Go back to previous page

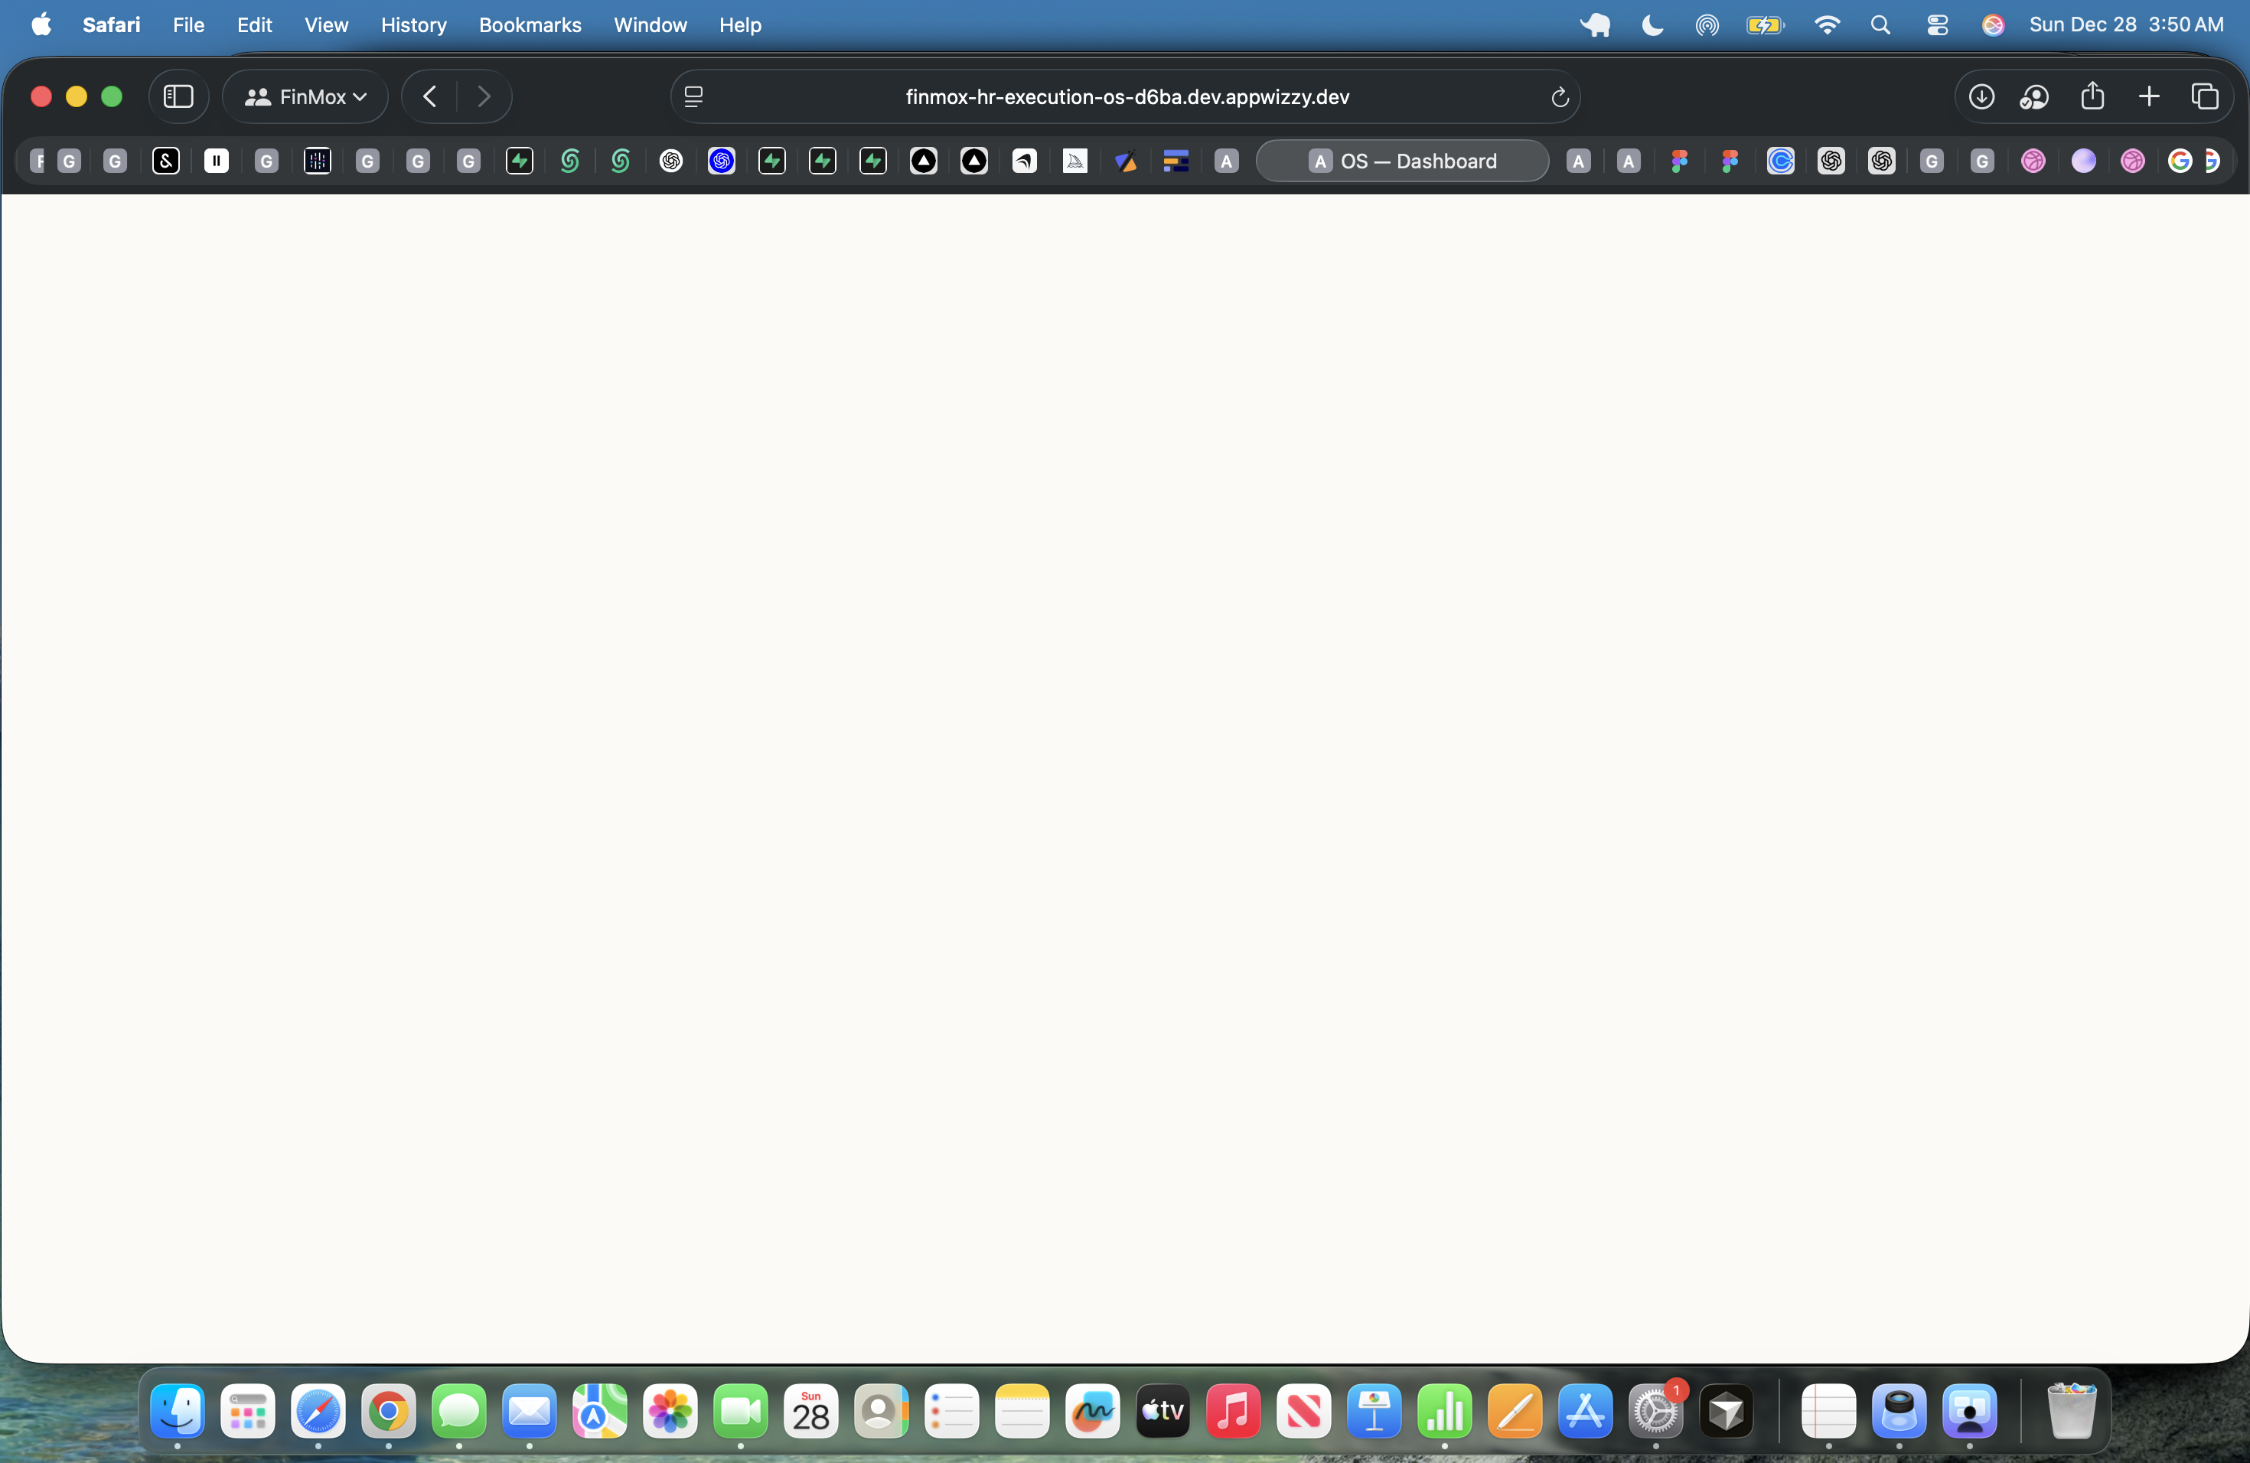click(430, 96)
